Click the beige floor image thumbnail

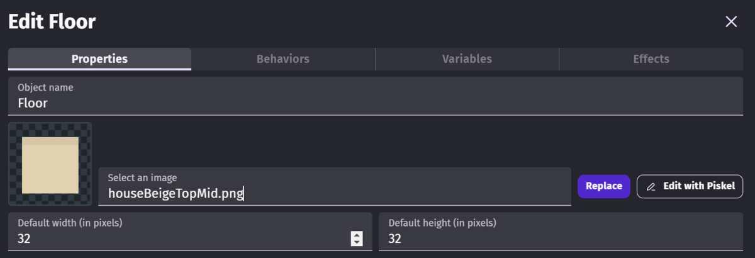(x=50, y=164)
